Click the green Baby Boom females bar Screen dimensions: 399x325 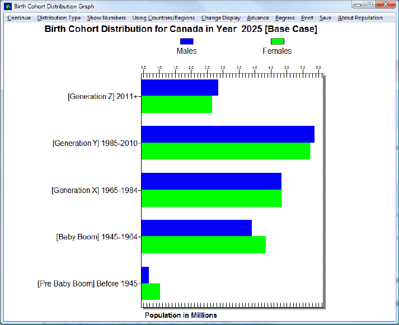[x=204, y=244]
